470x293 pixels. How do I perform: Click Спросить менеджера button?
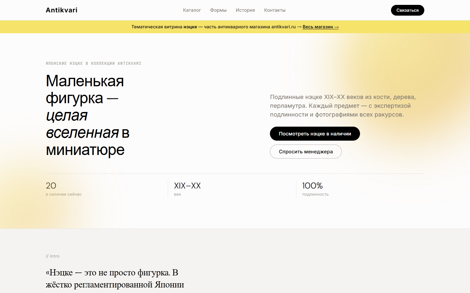pyautogui.click(x=305, y=151)
